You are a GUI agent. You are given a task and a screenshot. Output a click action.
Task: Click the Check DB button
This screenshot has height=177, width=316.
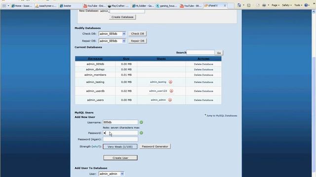137,34
